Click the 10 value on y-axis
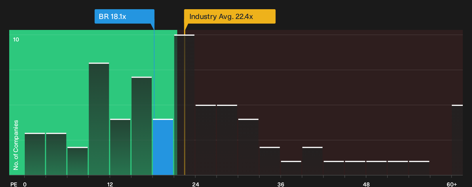Screen dimensions: 472x187 [16, 39]
